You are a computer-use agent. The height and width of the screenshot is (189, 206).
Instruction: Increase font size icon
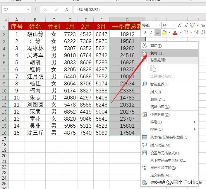tap(180, 25)
